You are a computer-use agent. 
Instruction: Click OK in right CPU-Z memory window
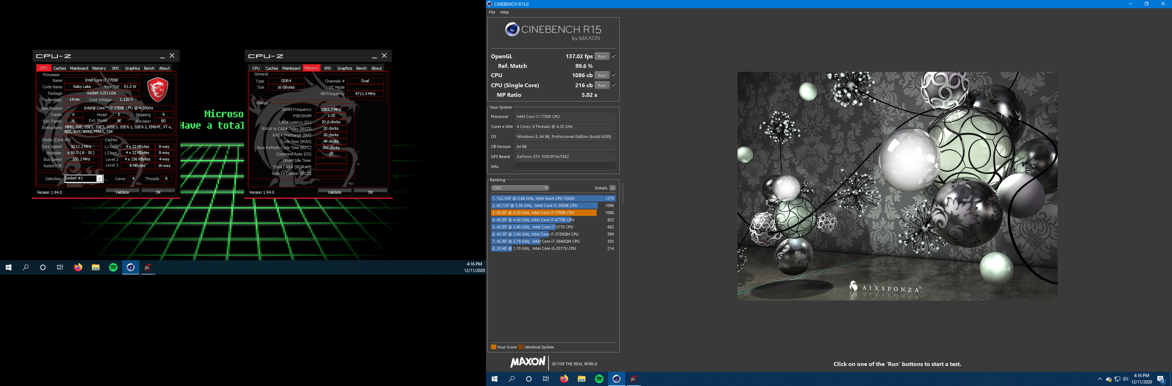point(370,193)
